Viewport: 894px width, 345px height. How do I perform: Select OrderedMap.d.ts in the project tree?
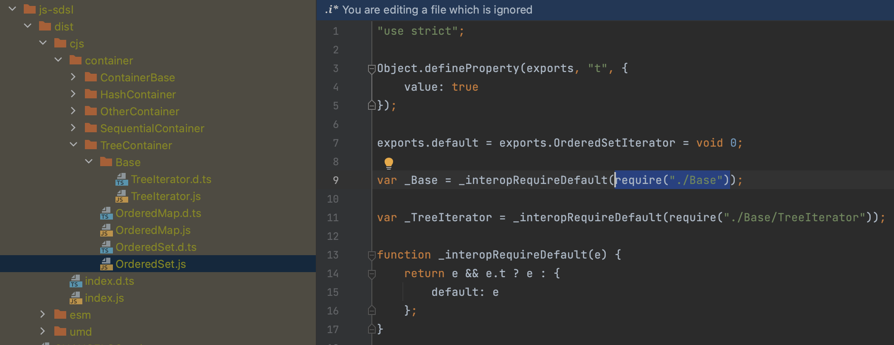158,213
